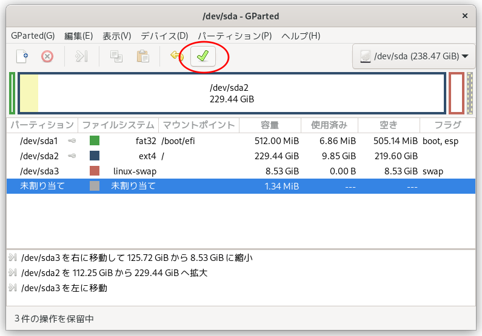The image size is (482, 336).
Task: Click the 9.85 GiB used cell
Action: [339, 156]
